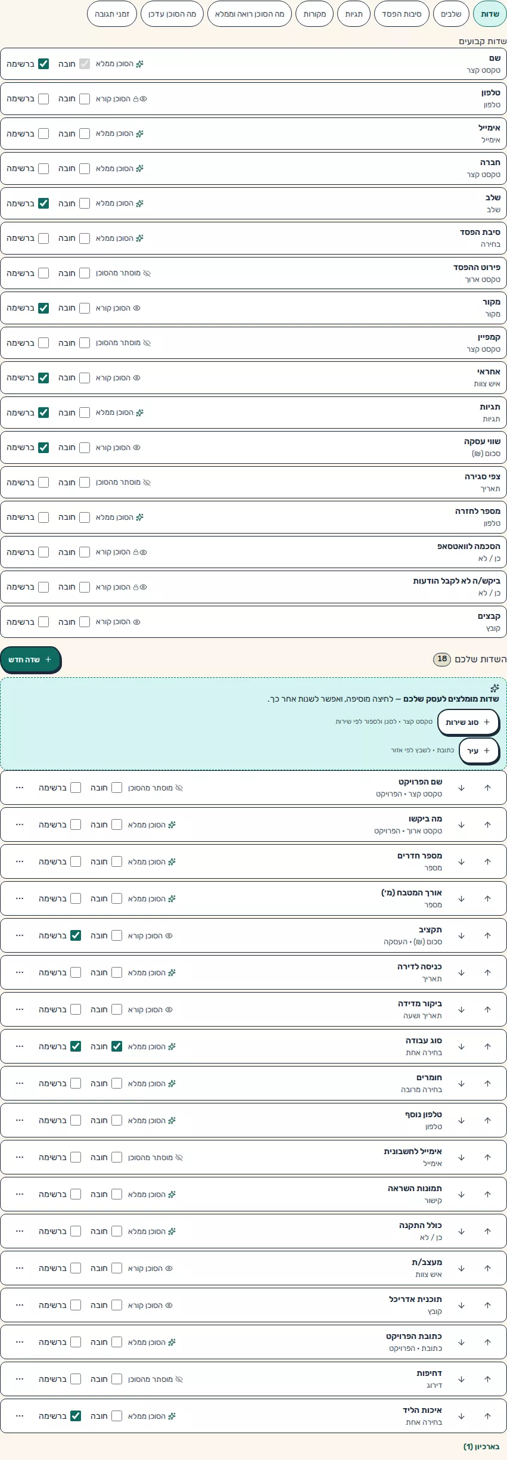507x1460 pixels.
Task: Uncheck חובה for the סוג עבודה field
Action: click(x=117, y=1047)
